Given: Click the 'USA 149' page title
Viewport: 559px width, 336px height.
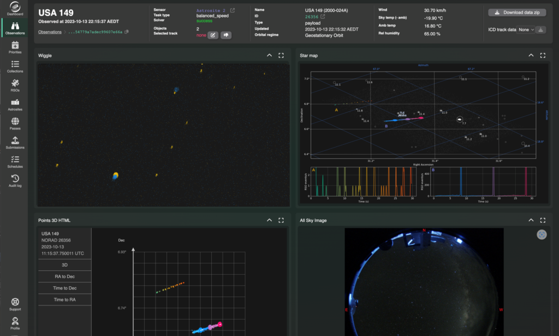Looking at the screenshot, I should pos(56,13).
